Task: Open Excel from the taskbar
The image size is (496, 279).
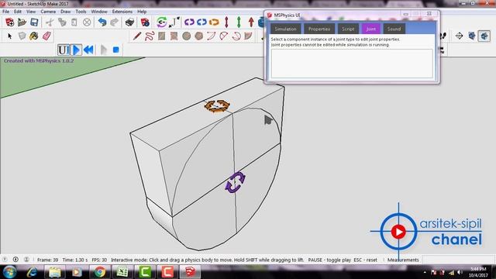Action: tap(122, 272)
